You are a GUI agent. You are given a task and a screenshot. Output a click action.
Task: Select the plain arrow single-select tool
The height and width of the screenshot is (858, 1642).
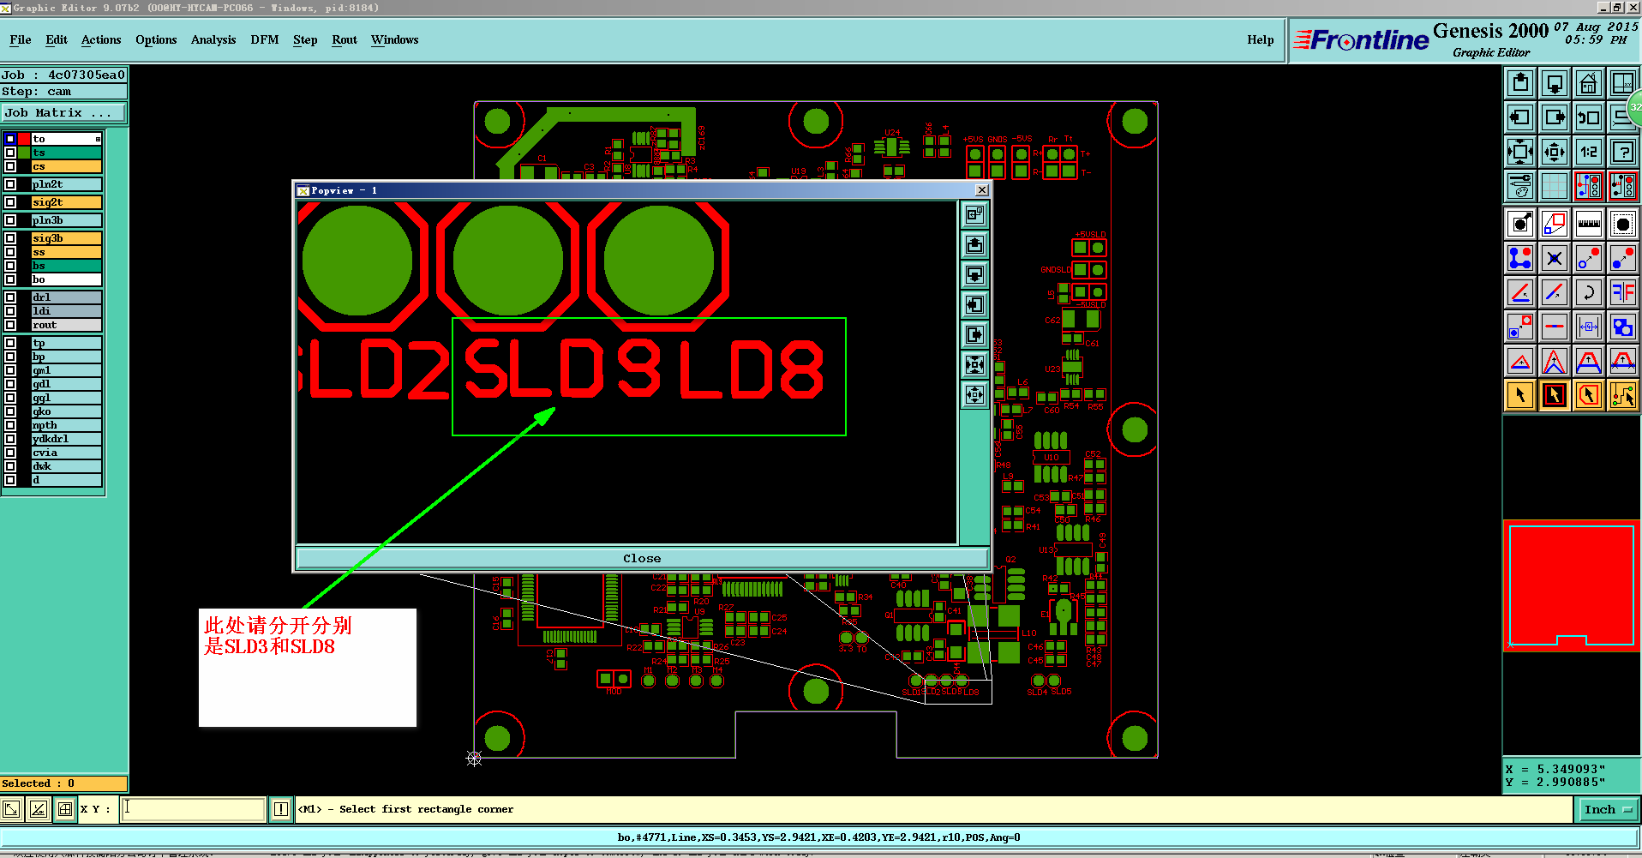pos(1520,395)
